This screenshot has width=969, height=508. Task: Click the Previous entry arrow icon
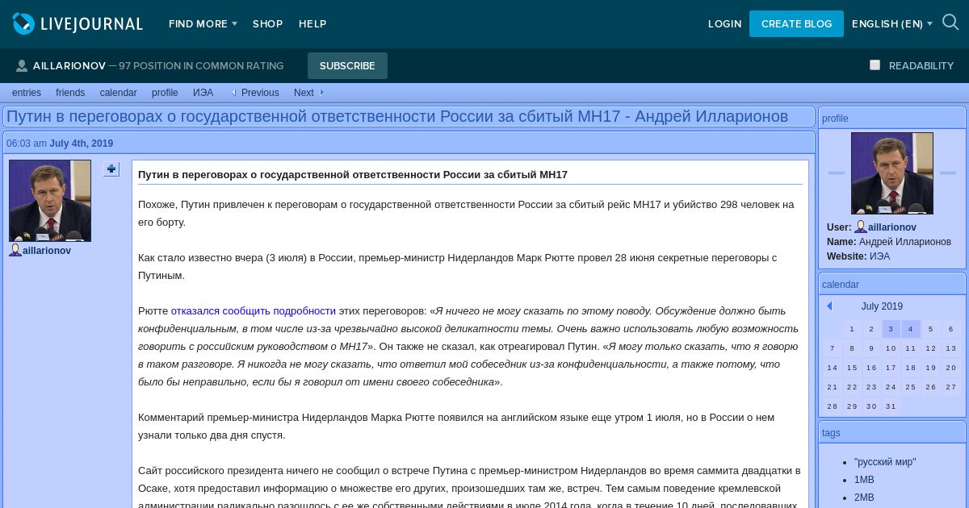coord(233,93)
